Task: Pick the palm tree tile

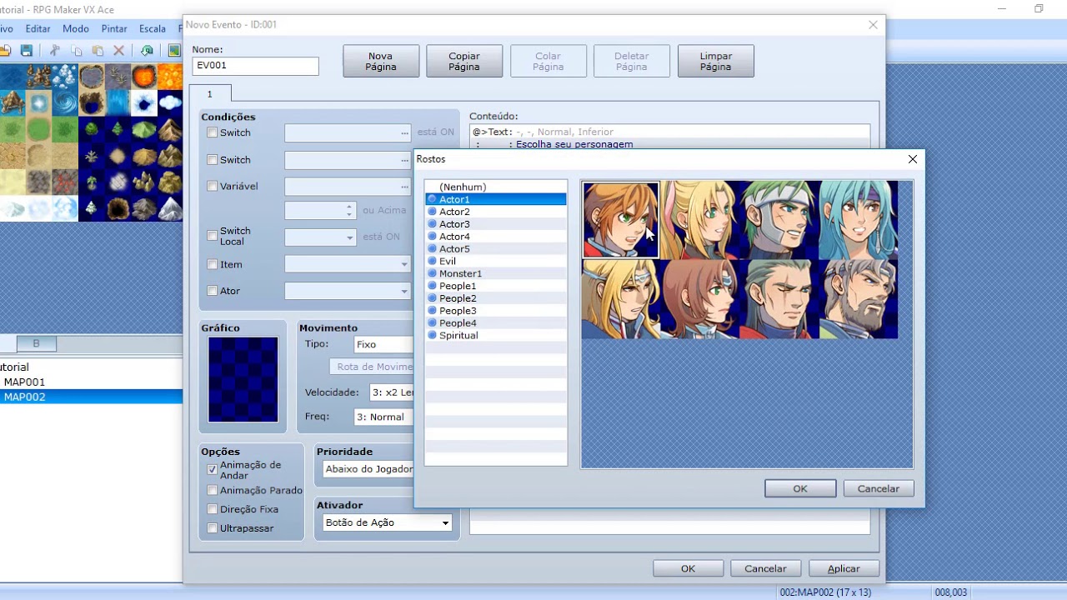Action: coord(92,182)
